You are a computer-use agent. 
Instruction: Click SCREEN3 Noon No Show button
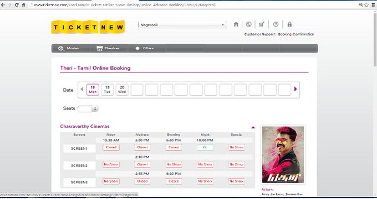click(x=111, y=181)
